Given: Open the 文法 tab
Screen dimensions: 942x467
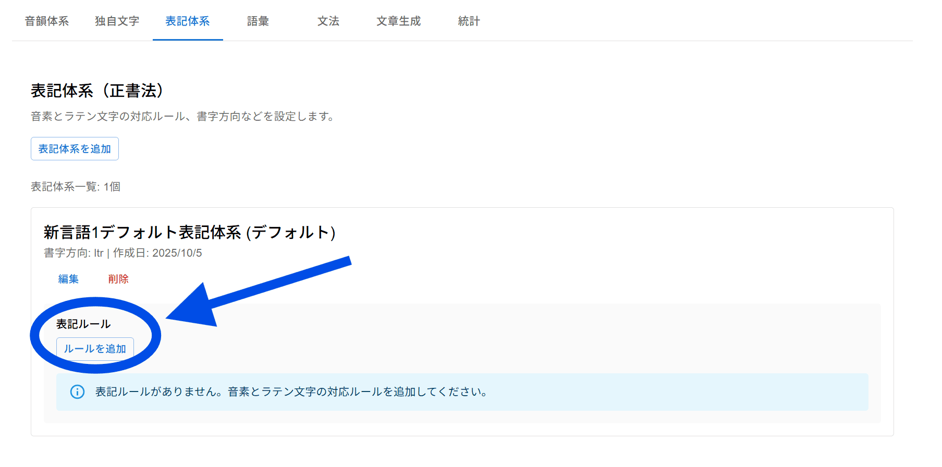Looking at the screenshot, I should click(x=328, y=21).
